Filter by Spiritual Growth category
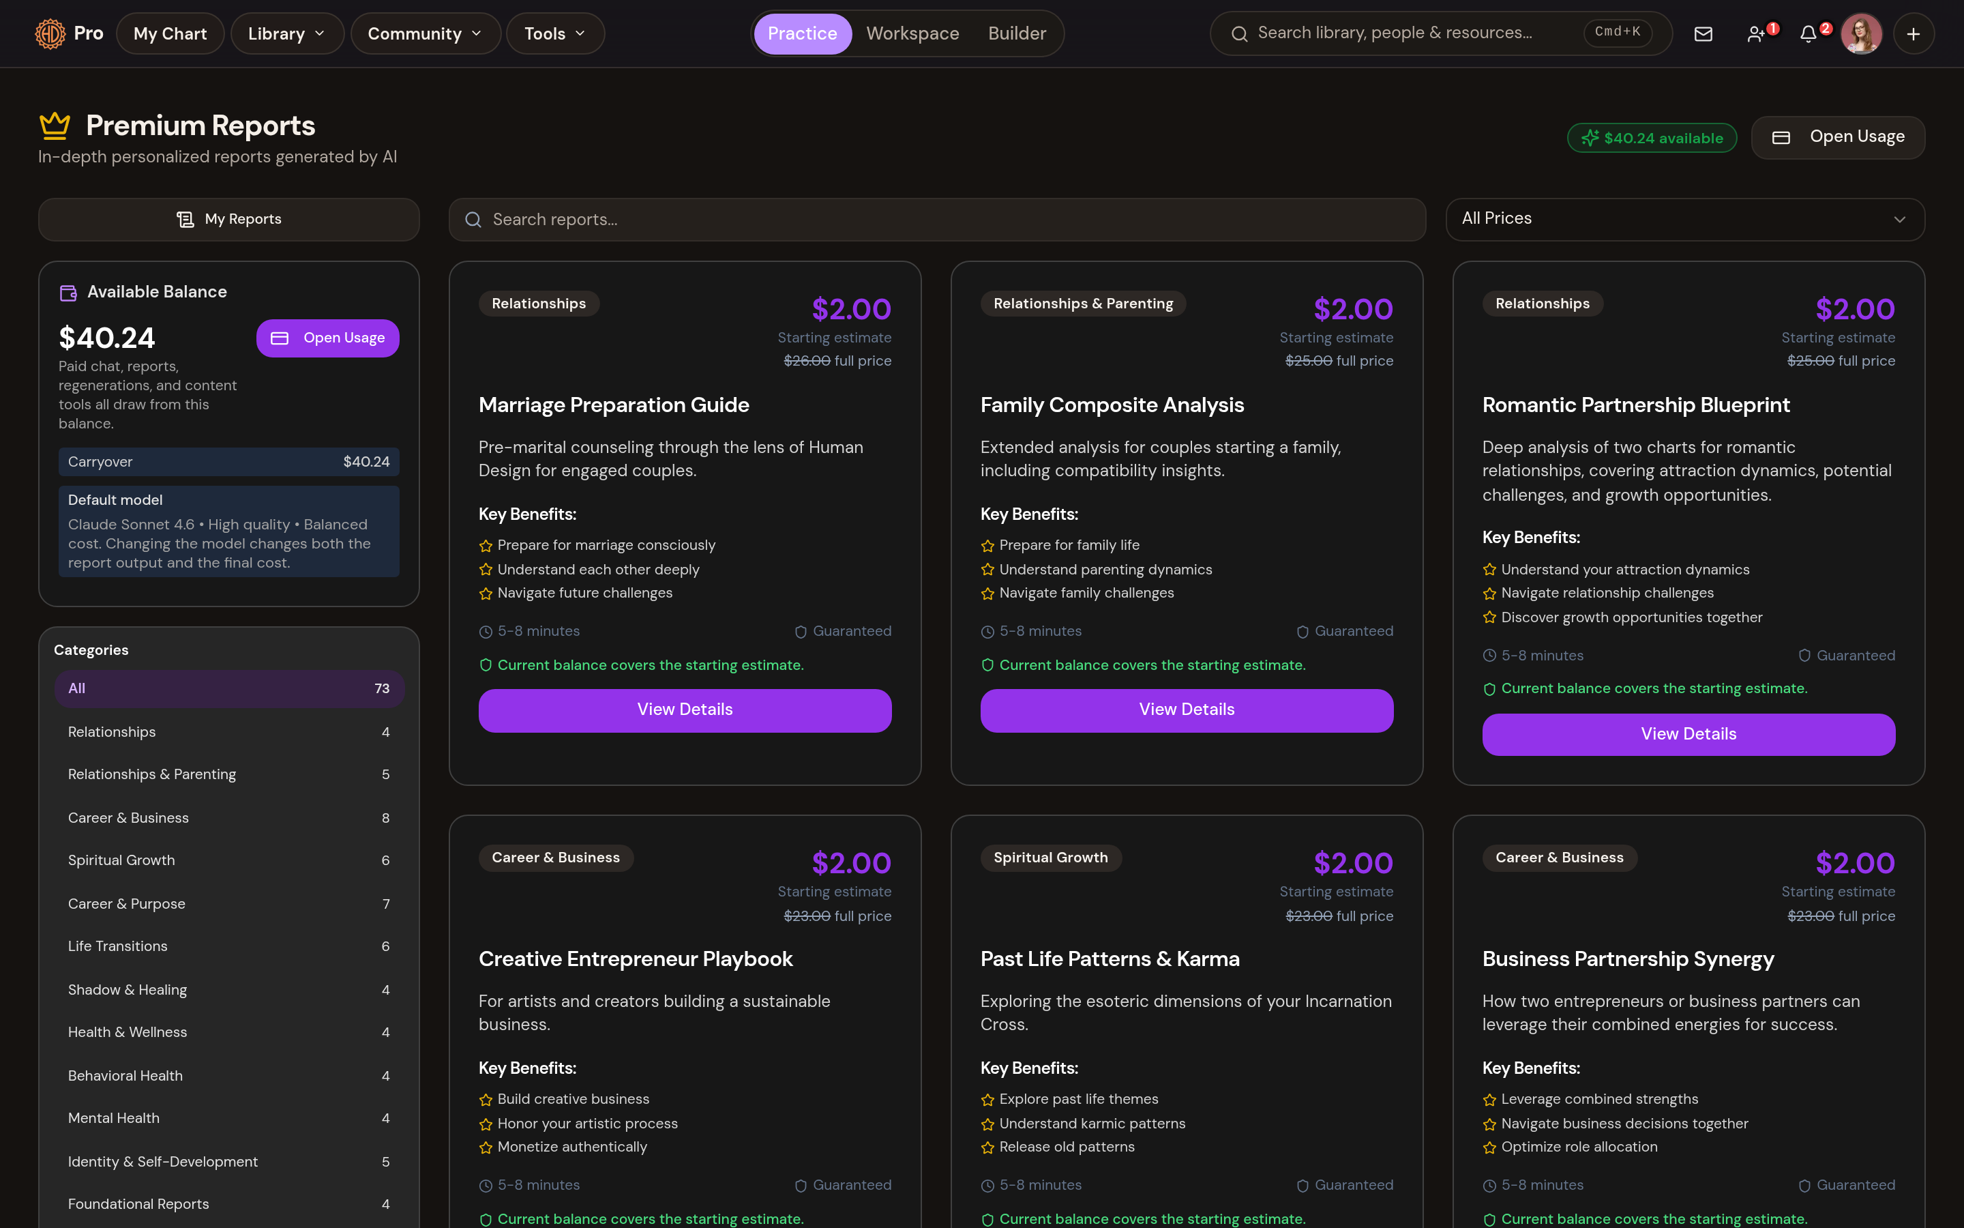Viewport: 1964px width, 1228px height. point(229,861)
